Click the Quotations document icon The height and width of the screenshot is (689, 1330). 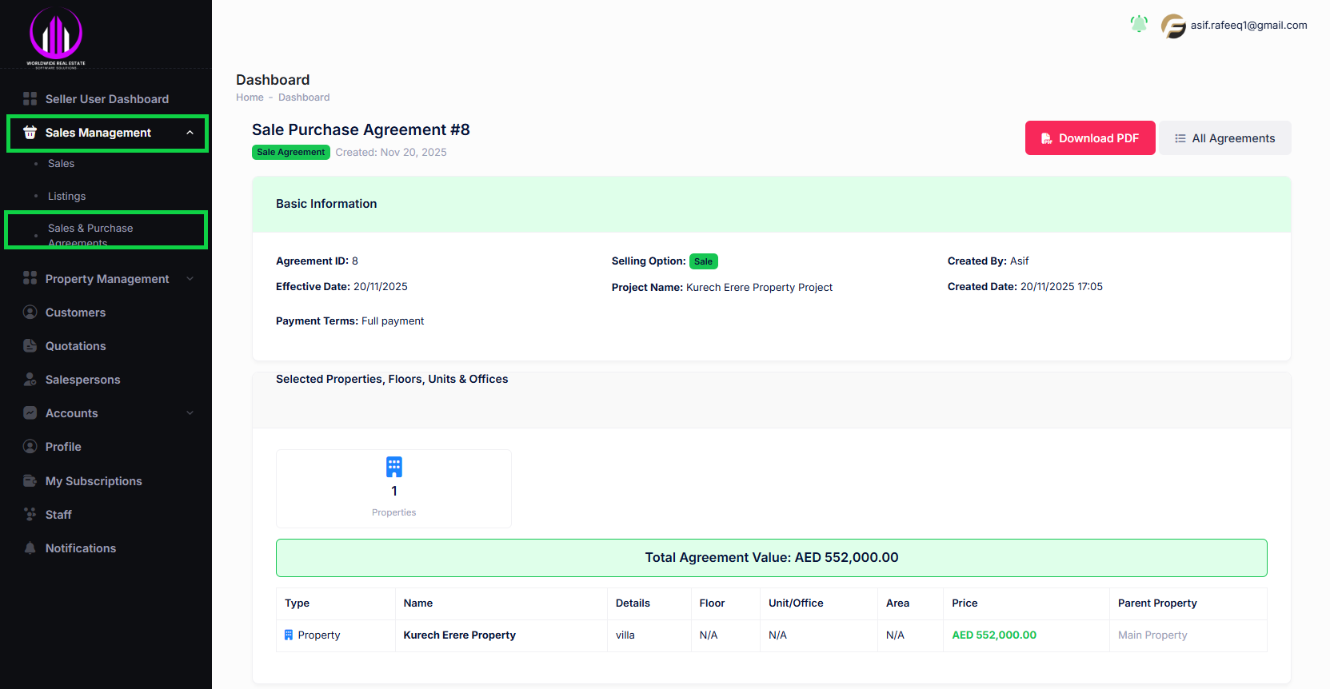tap(30, 345)
